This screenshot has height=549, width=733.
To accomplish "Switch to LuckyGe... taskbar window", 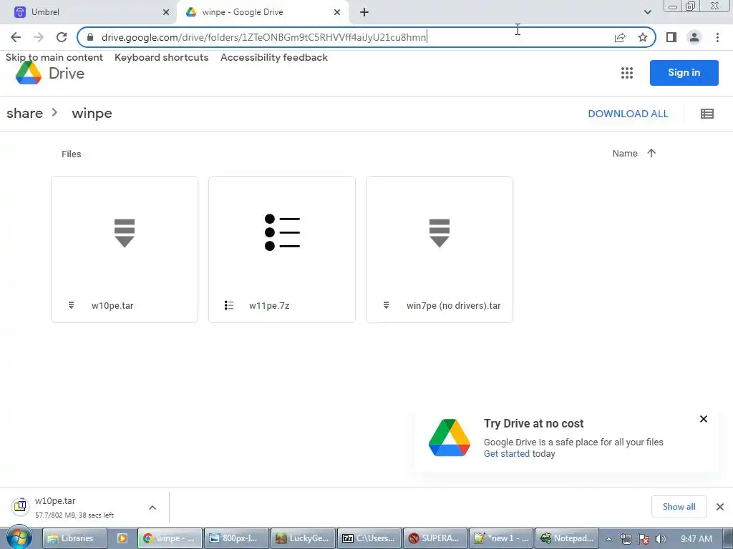I will point(304,538).
